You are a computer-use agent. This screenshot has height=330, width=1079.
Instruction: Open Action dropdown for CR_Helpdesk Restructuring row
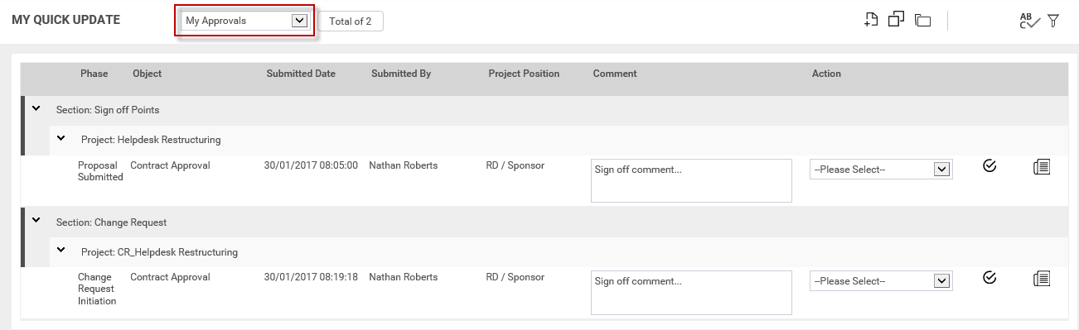pos(881,281)
